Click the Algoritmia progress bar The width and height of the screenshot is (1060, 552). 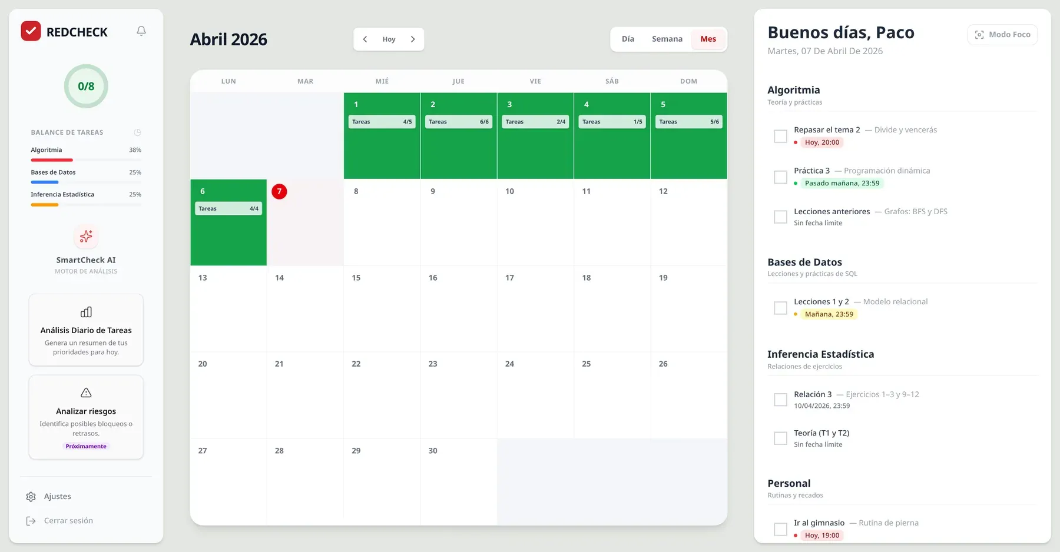click(86, 160)
